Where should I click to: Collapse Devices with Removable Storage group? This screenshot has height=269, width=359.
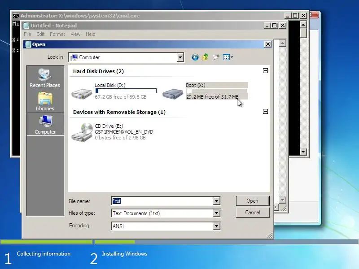[x=265, y=111]
